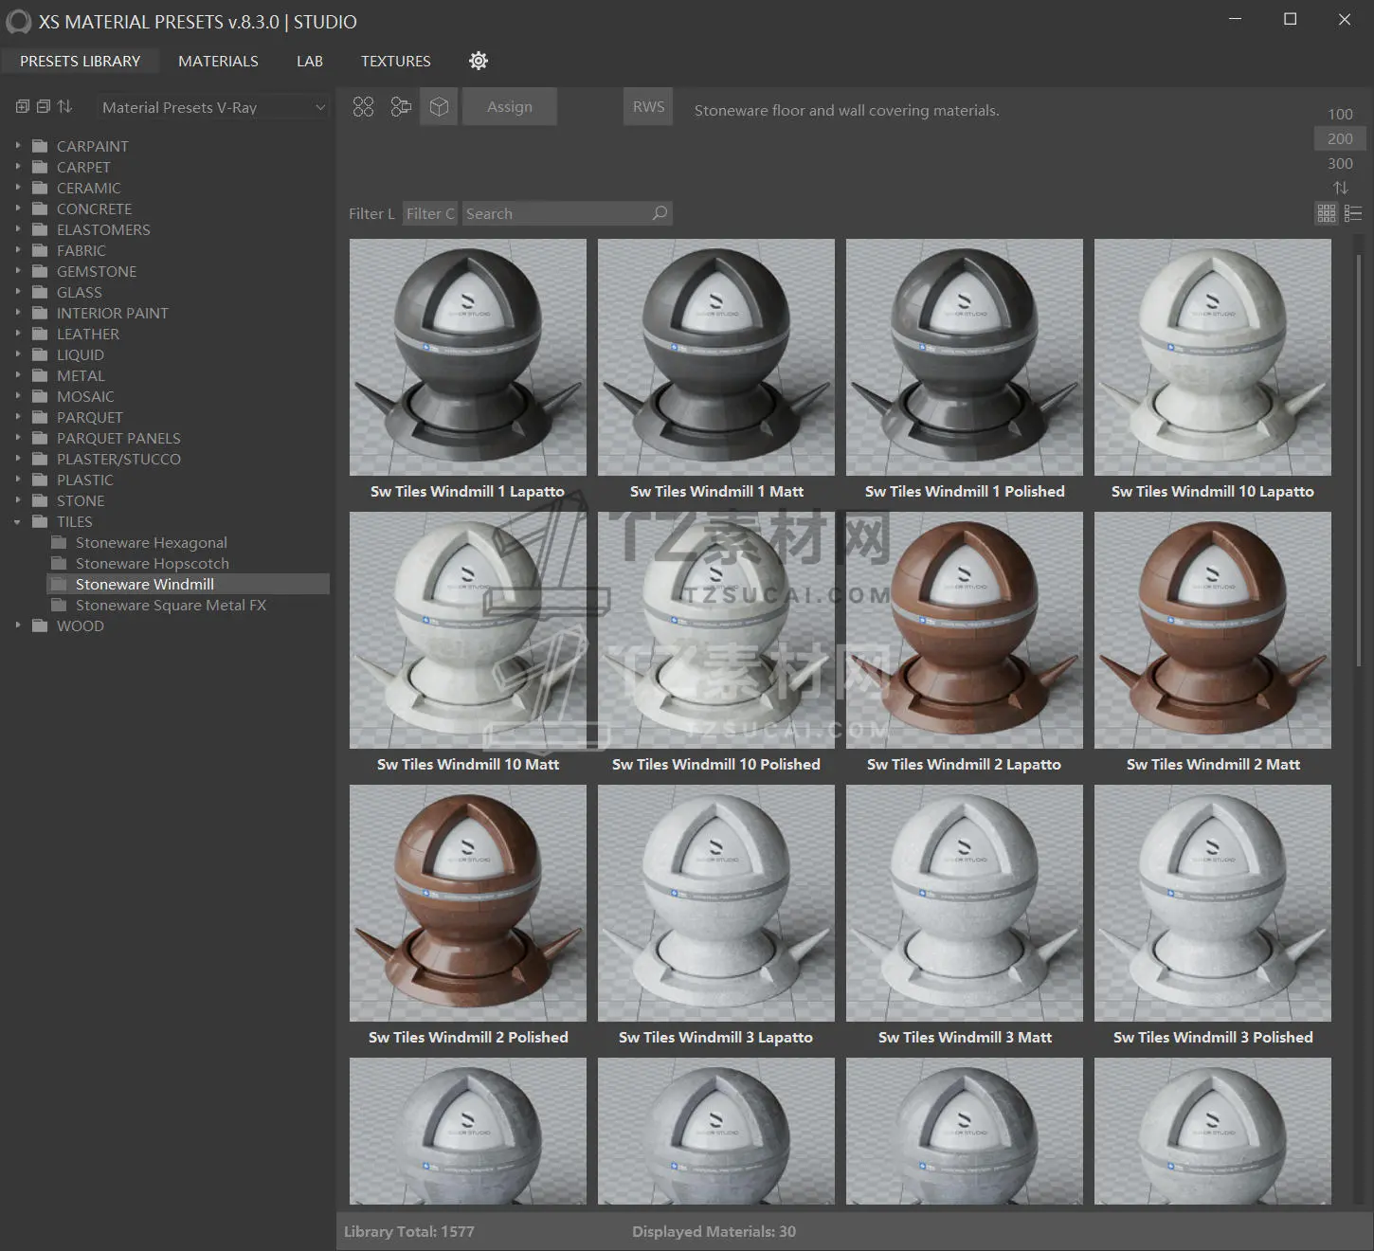Open settings via the gear icon
Screen dimensions: 1374x1251
(479, 61)
